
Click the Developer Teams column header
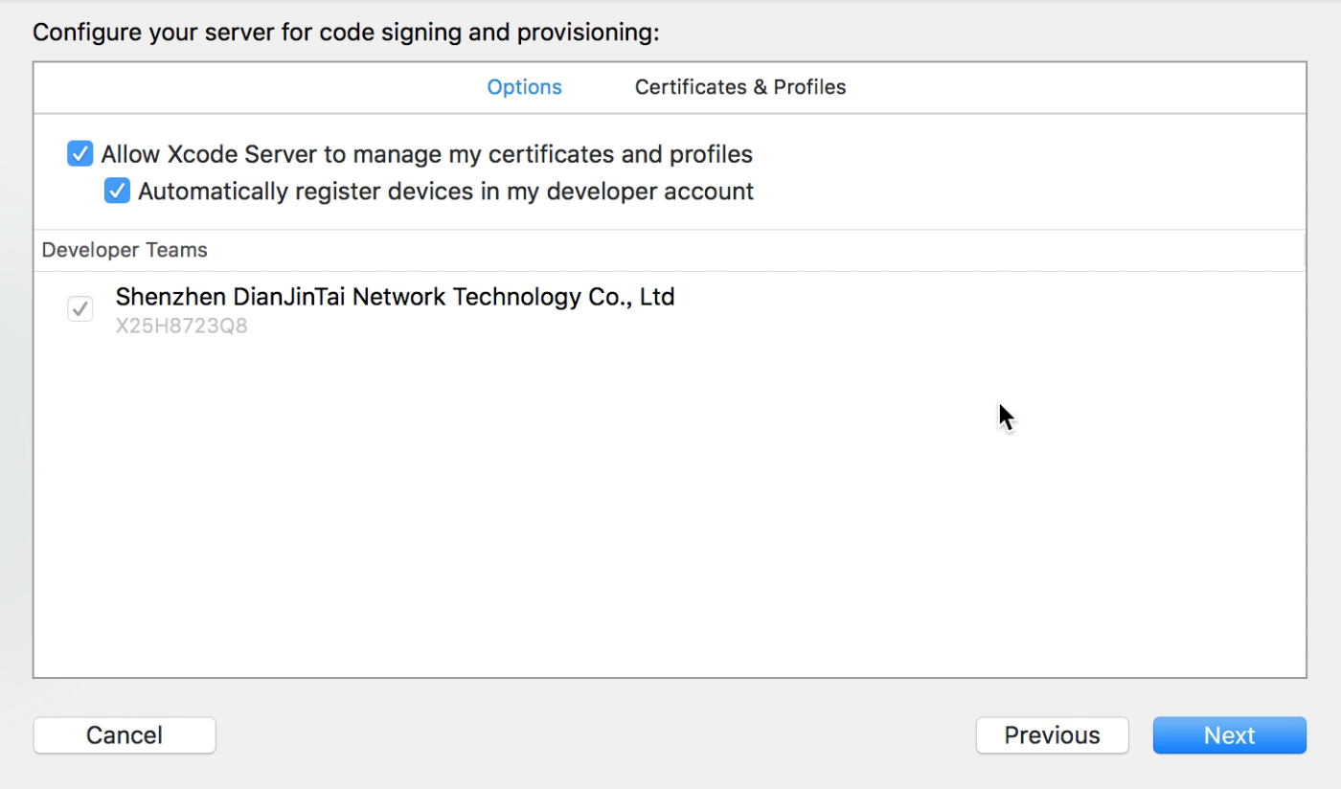point(125,250)
